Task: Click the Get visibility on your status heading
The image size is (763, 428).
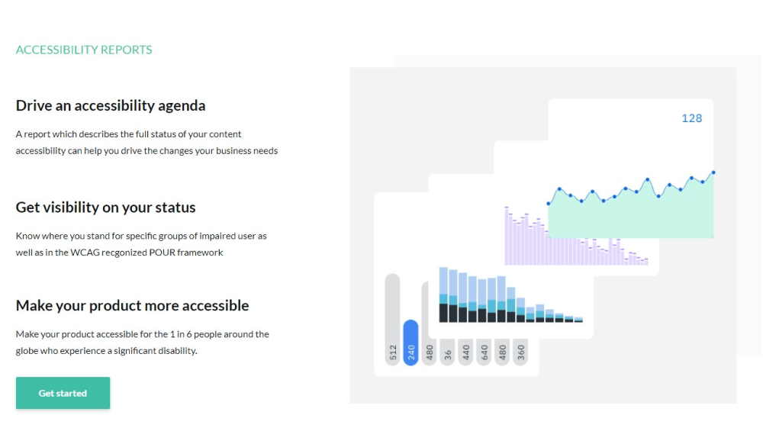Action: point(105,208)
